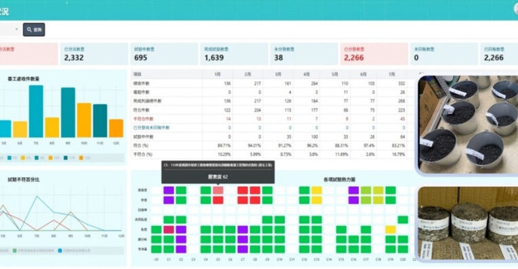Open the dropdown arrow beside the search button
This screenshot has height=269, width=518.
tap(16, 29)
